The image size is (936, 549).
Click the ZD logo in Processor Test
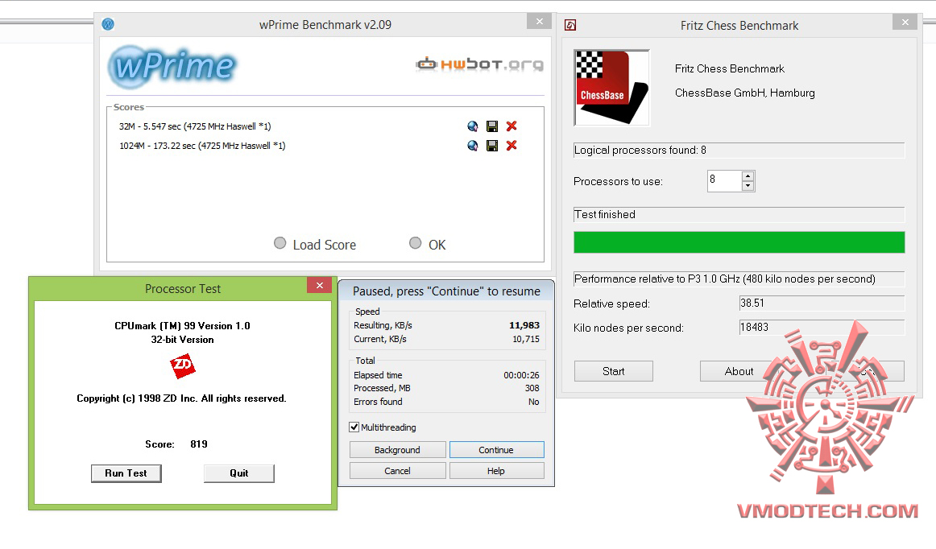click(183, 365)
